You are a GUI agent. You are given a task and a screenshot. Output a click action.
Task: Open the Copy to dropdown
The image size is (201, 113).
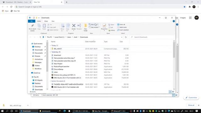tap(68, 27)
